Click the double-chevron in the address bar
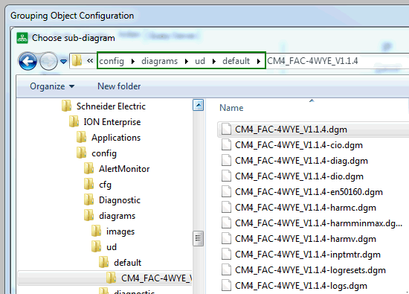 point(90,60)
